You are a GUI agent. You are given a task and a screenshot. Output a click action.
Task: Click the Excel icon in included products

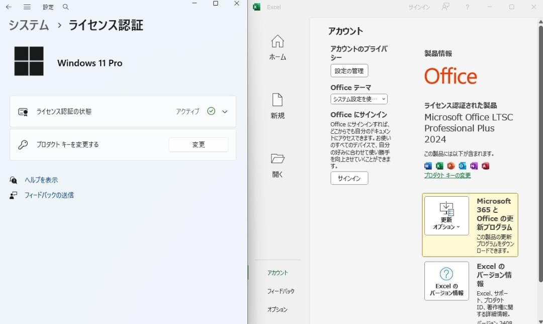point(439,166)
